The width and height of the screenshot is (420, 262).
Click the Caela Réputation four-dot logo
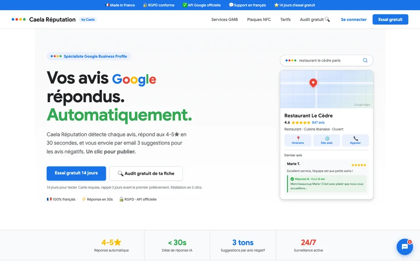19,19
